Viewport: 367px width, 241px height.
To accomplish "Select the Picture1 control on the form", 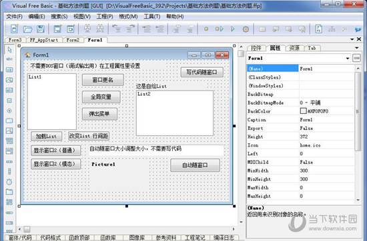I will [119, 175].
